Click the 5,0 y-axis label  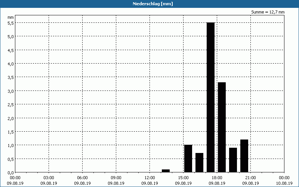[10, 37]
